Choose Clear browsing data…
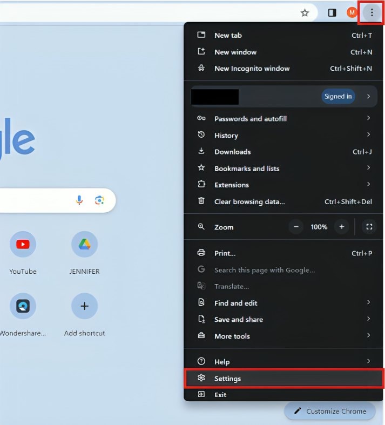This screenshot has width=385, height=425. pos(283,201)
